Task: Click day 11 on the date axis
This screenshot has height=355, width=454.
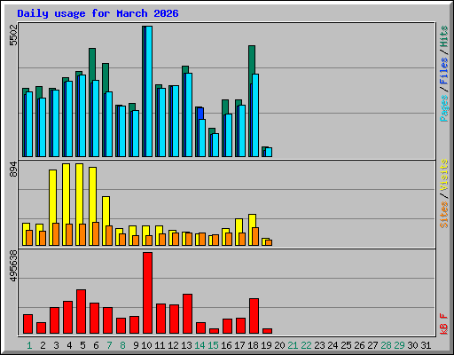Action: (x=160, y=345)
